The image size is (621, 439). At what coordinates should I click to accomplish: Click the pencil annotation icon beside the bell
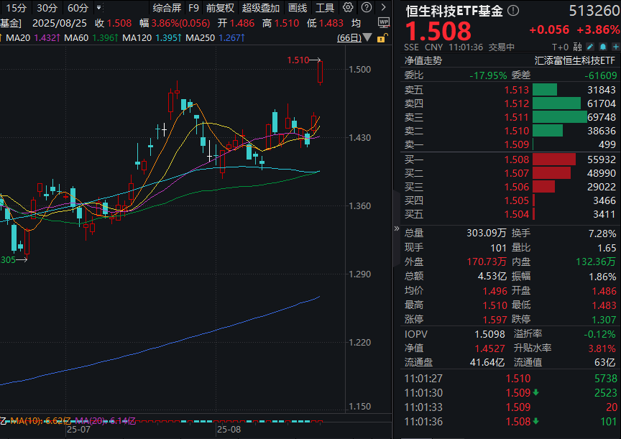pos(590,46)
